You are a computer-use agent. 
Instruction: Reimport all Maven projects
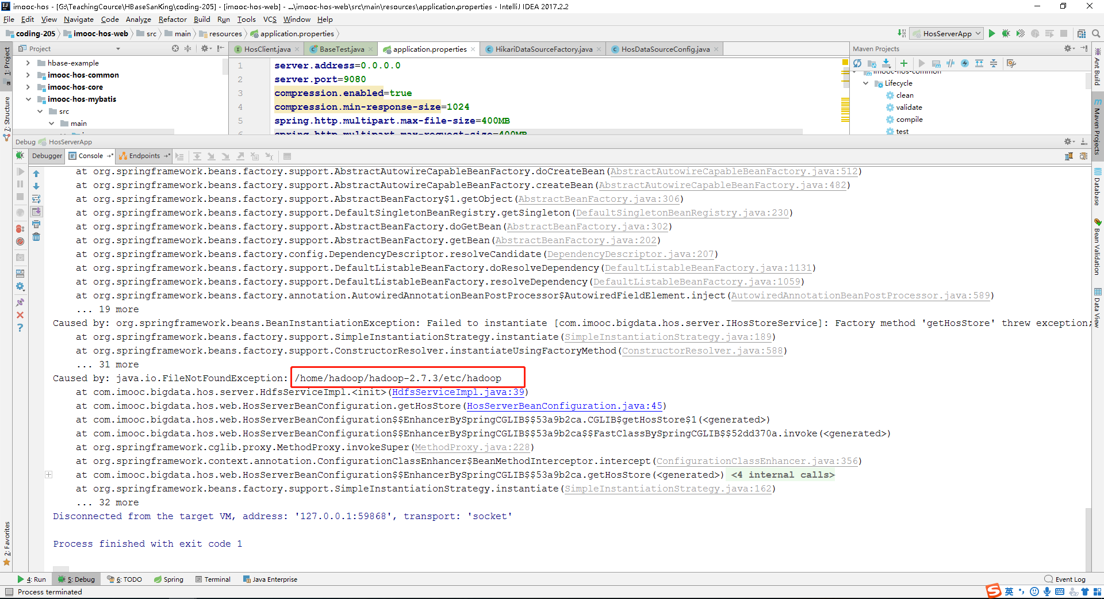click(857, 63)
